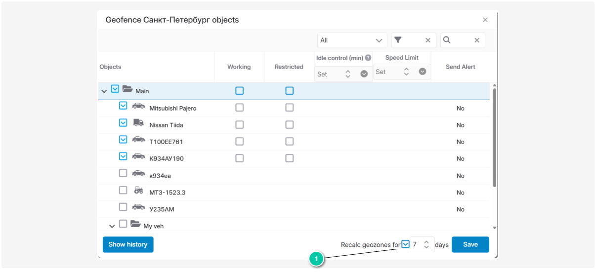This screenshot has height=272, width=596.
Task: Select the T100EE761 row label
Action: tap(166, 142)
